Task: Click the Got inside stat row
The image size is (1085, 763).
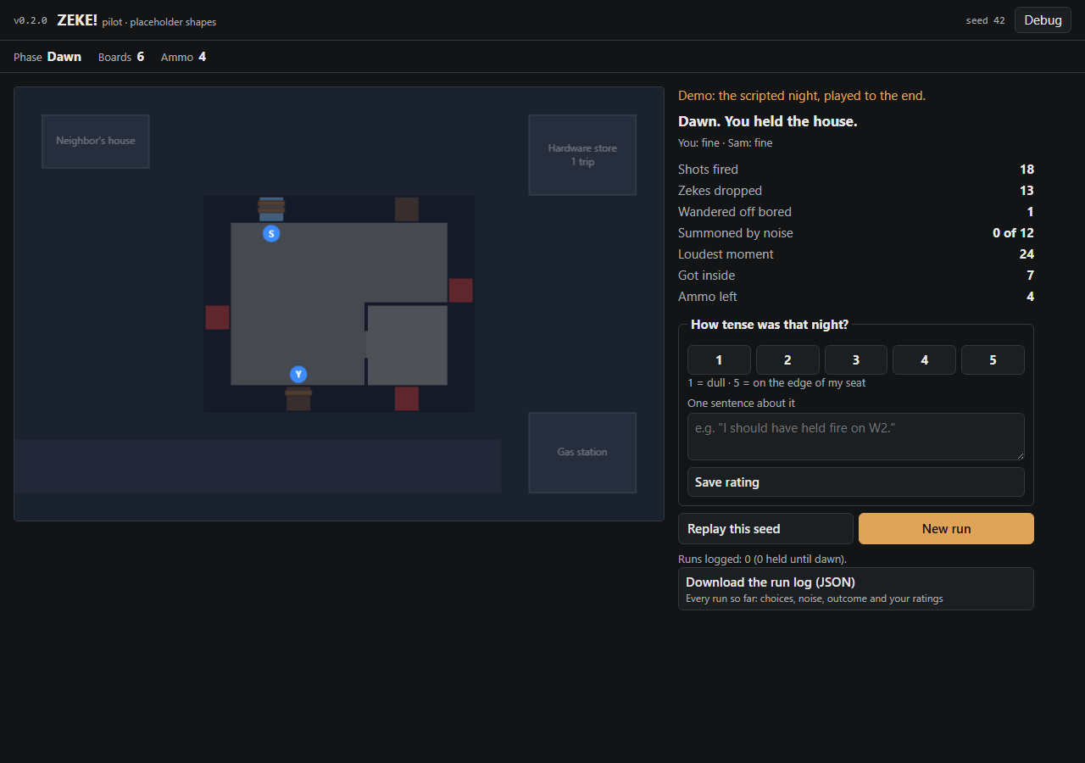Action: tap(856, 276)
